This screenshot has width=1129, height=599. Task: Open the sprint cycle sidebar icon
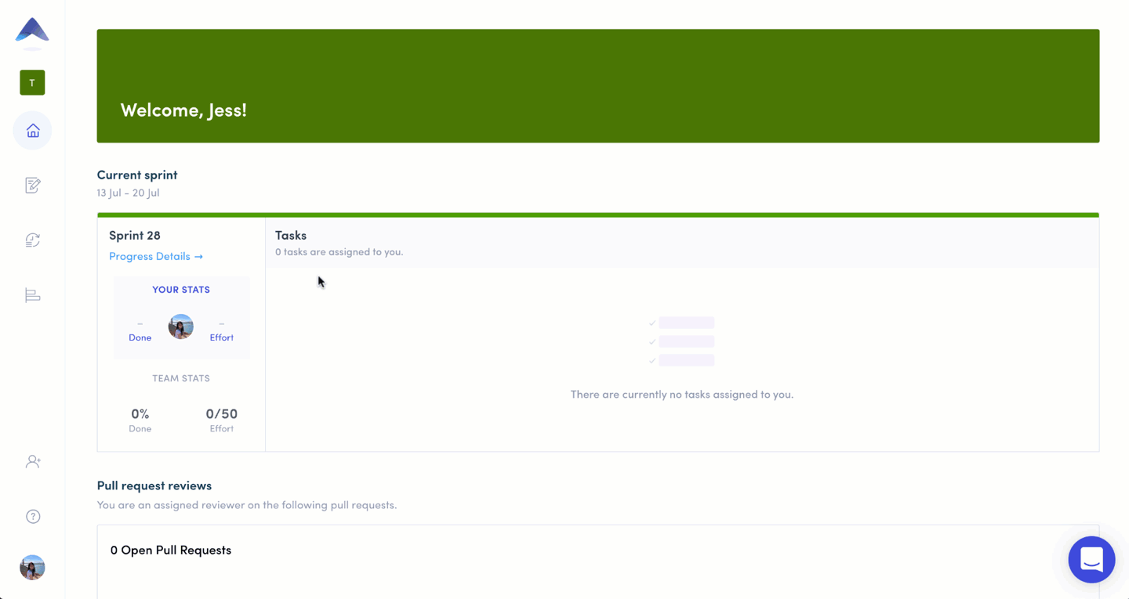32,240
